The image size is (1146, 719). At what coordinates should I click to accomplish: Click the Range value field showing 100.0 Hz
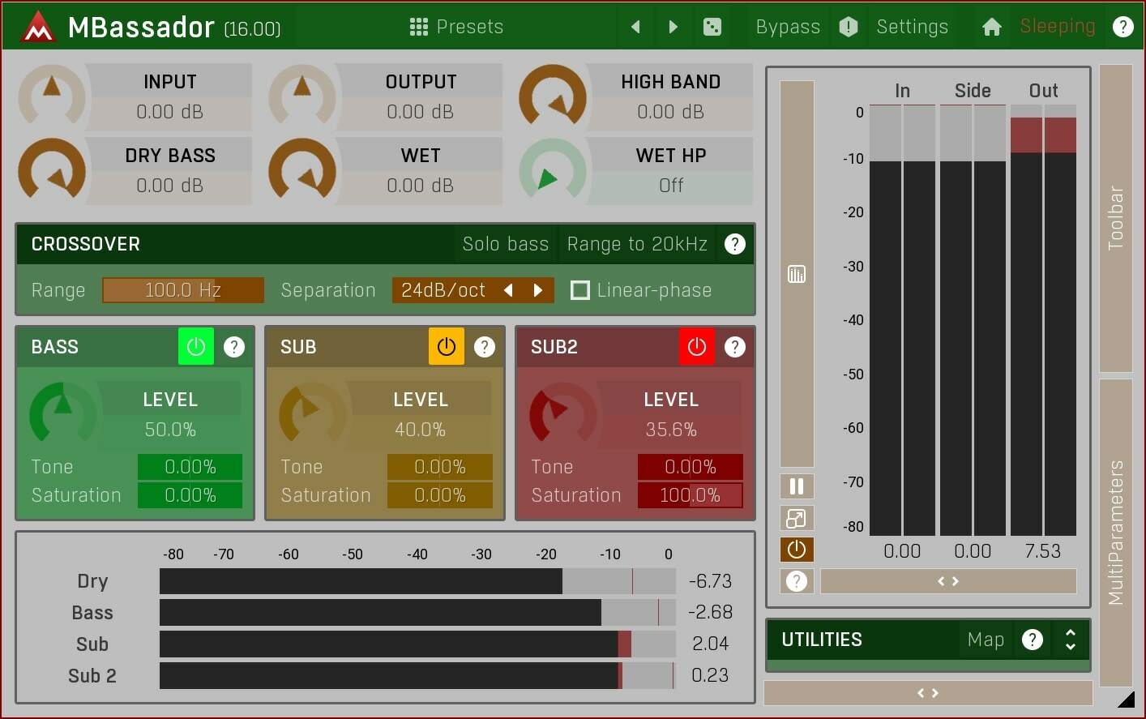tap(182, 289)
